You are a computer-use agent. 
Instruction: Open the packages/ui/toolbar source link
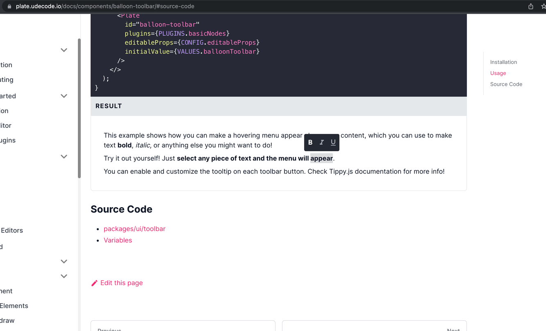click(x=134, y=229)
